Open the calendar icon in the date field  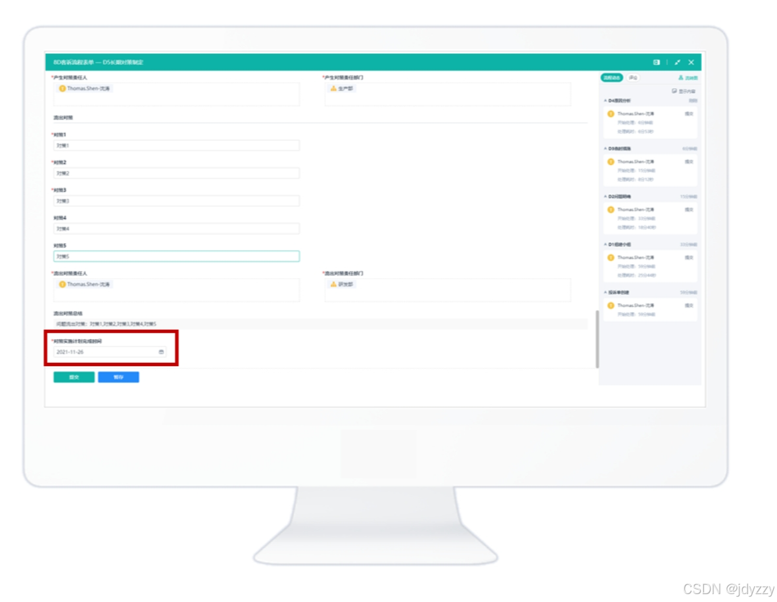[161, 352]
